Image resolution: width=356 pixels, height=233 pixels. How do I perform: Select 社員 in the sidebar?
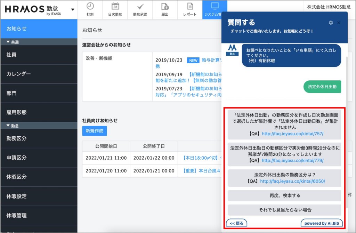coord(11,55)
